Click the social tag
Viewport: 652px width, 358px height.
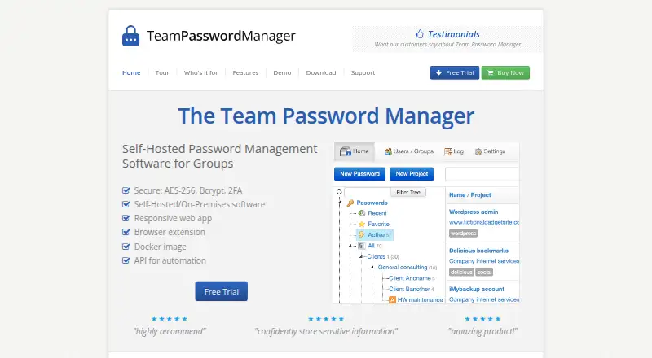[484, 273]
